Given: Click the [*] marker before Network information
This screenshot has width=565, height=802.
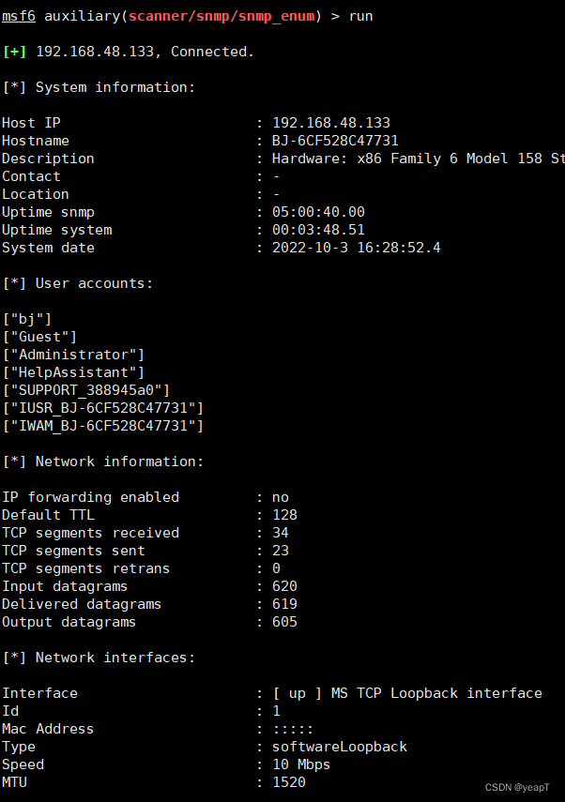Looking at the screenshot, I should (14, 462).
